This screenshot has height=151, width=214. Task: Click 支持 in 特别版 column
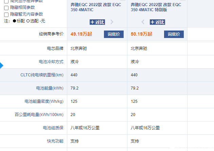[x=135, y=141]
